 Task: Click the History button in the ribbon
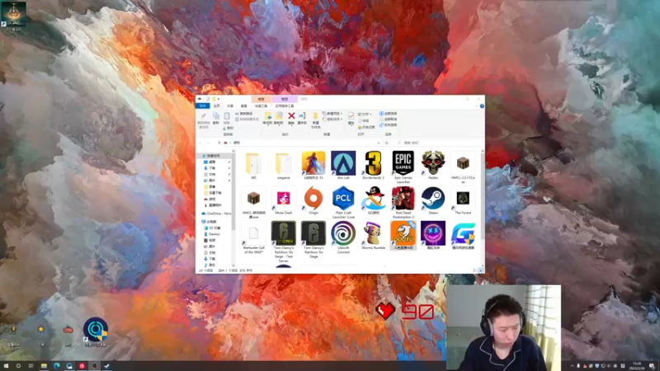point(365,127)
